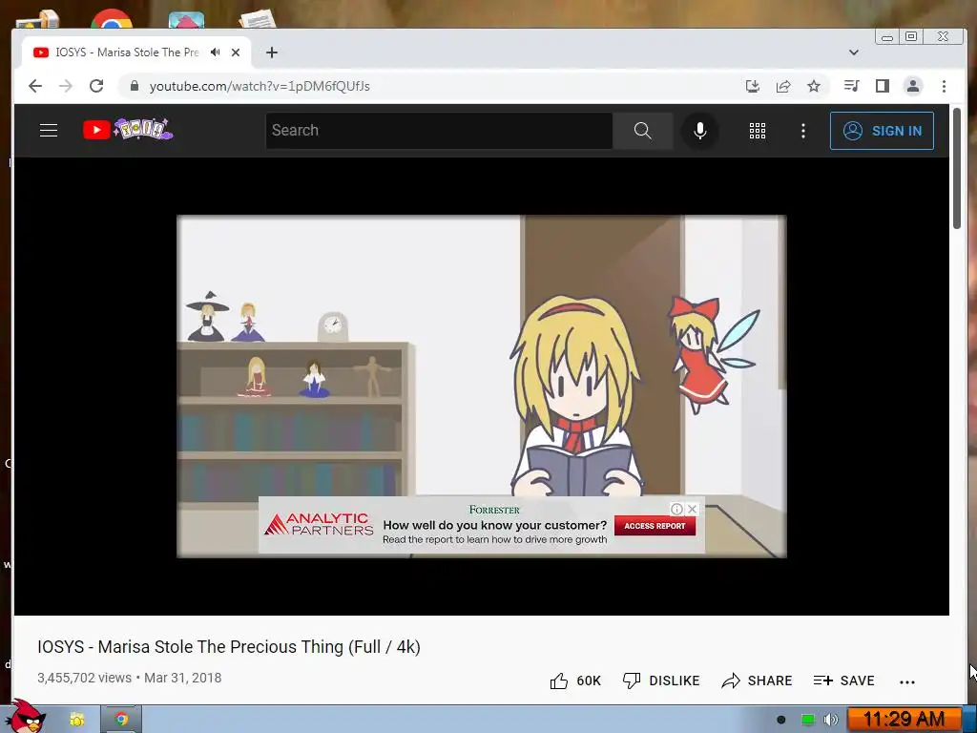The image size is (977, 733).
Task: Click the Angry Birds start button
Action: tap(26, 717)
